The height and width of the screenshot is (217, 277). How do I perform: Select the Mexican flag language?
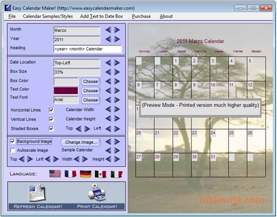[100, 174]
